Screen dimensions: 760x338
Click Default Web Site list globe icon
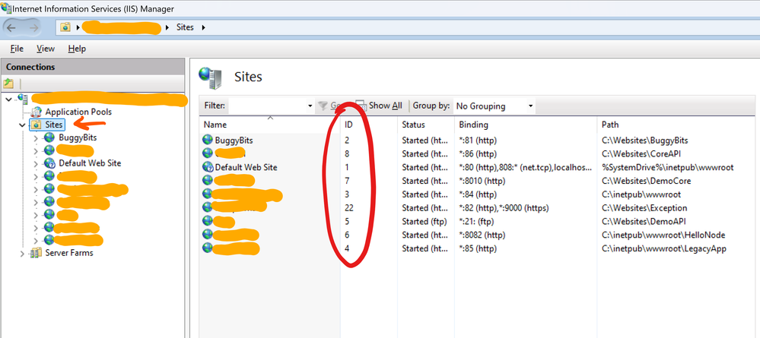(x=208, y=167)
